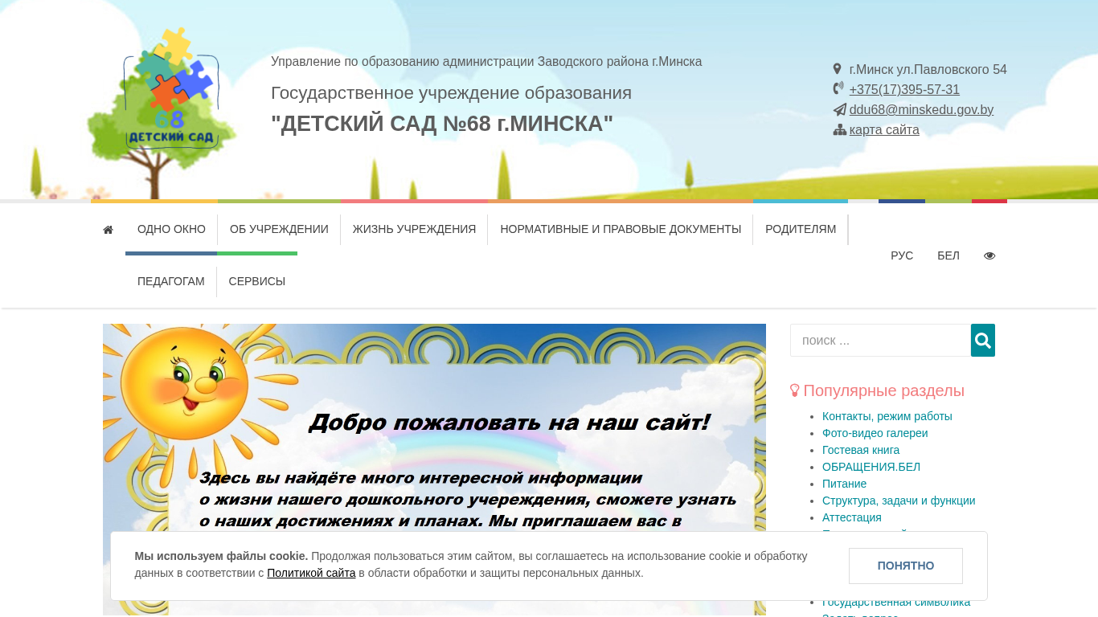1098x617 pixels.
Task: Open the карта сайта link
Action: pos(884,130)
